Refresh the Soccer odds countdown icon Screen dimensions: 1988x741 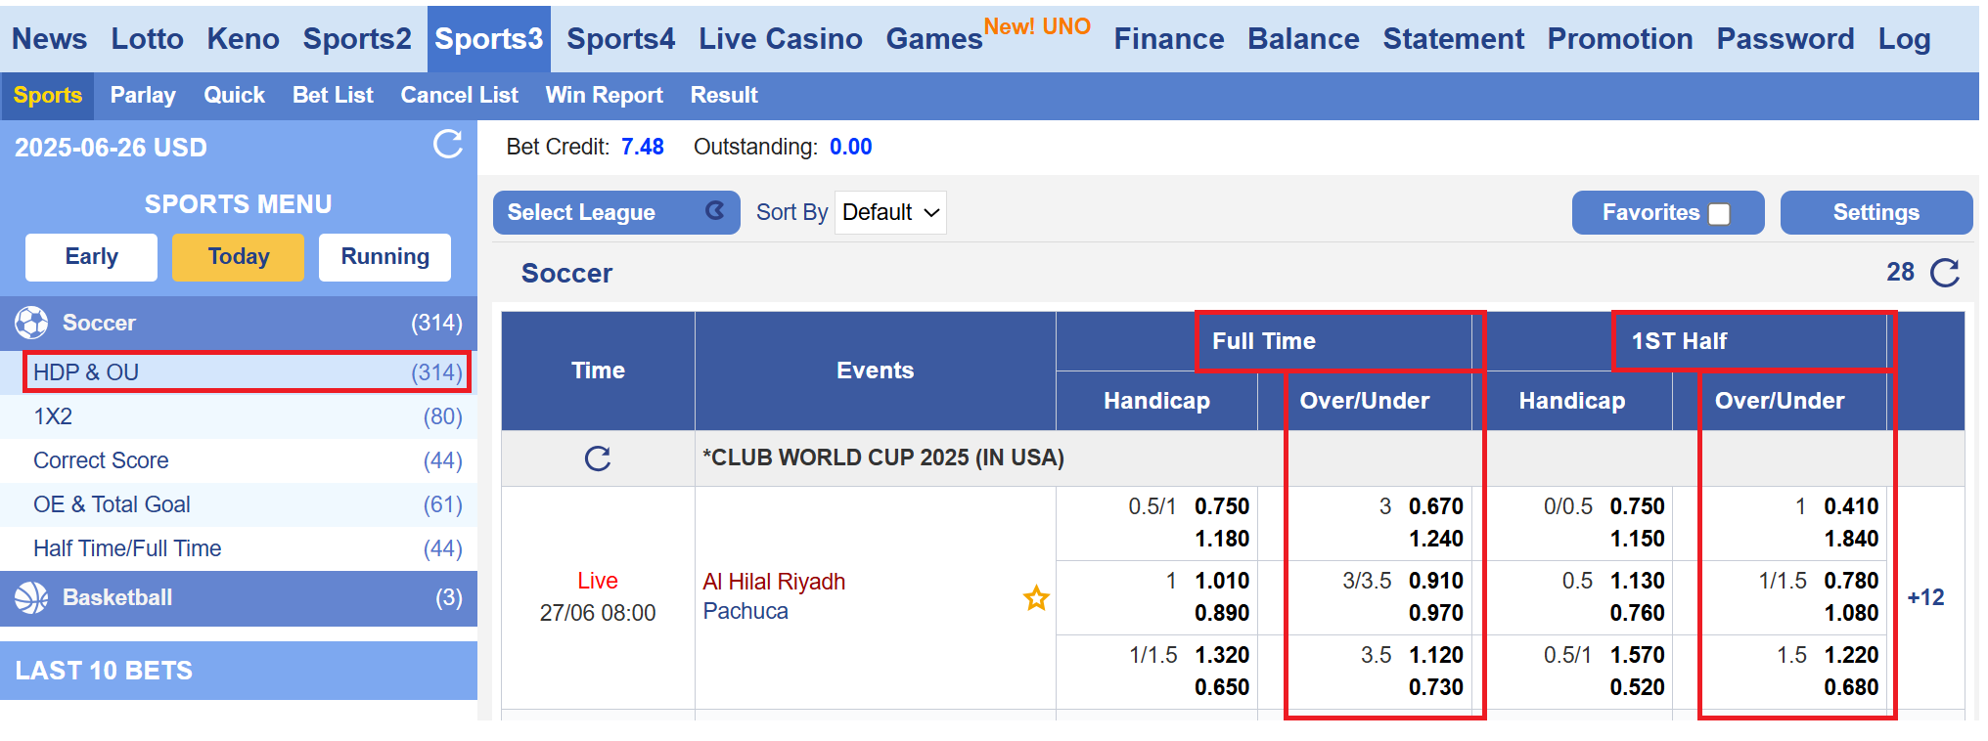pos(1945,273)
